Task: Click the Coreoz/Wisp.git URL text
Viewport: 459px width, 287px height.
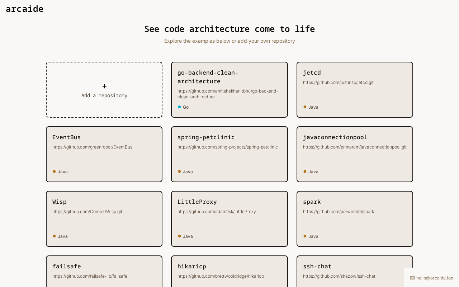Action: coord(87,212)
